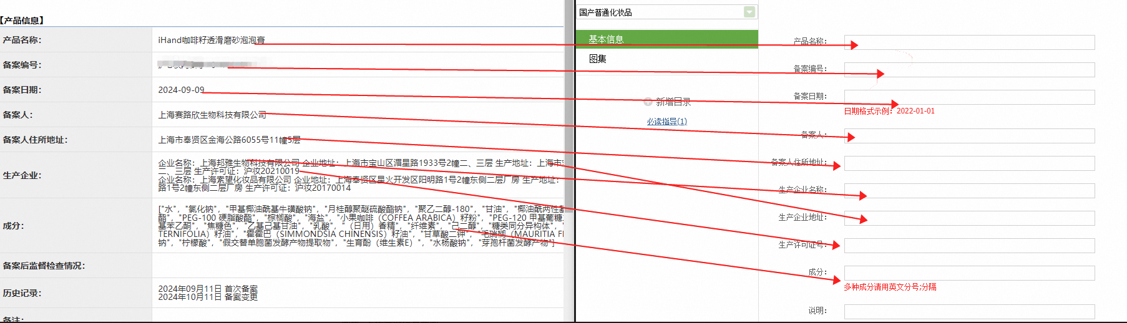
Task: Click the 生产企业名称 input field
Action: (969, 190)
